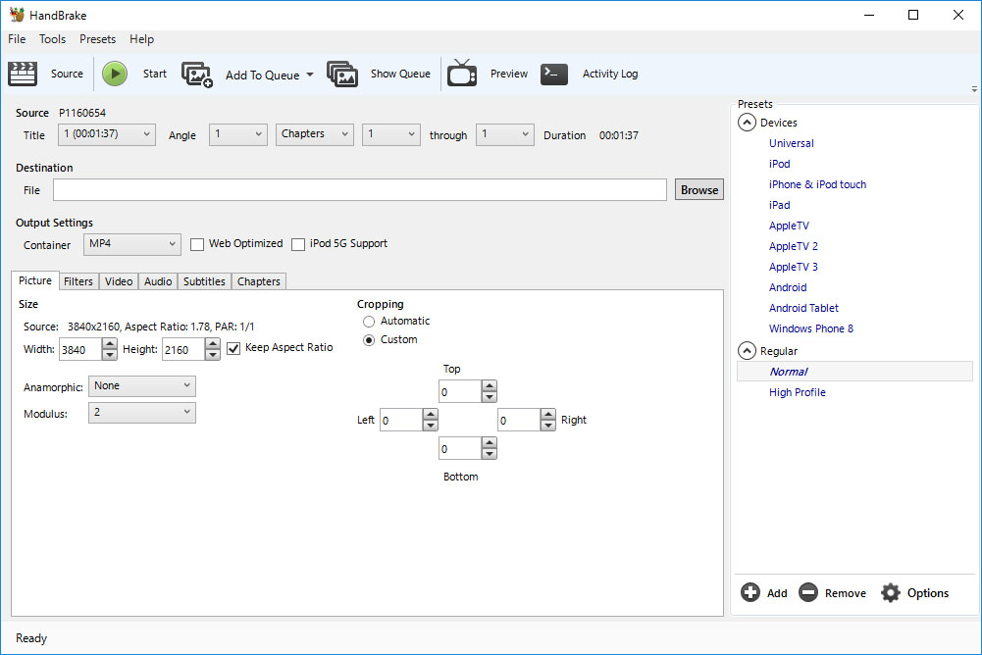
Task: Collapse the Devices presets group
Action: pos(747,123)
